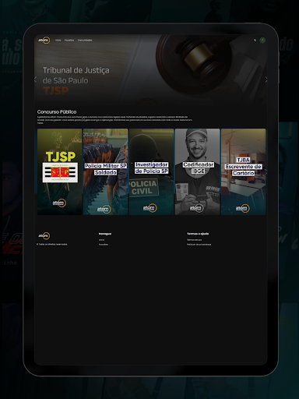Screen dimensions: 299x399
Task: Open the Início menu item in the header
Action: pos(58,41)
